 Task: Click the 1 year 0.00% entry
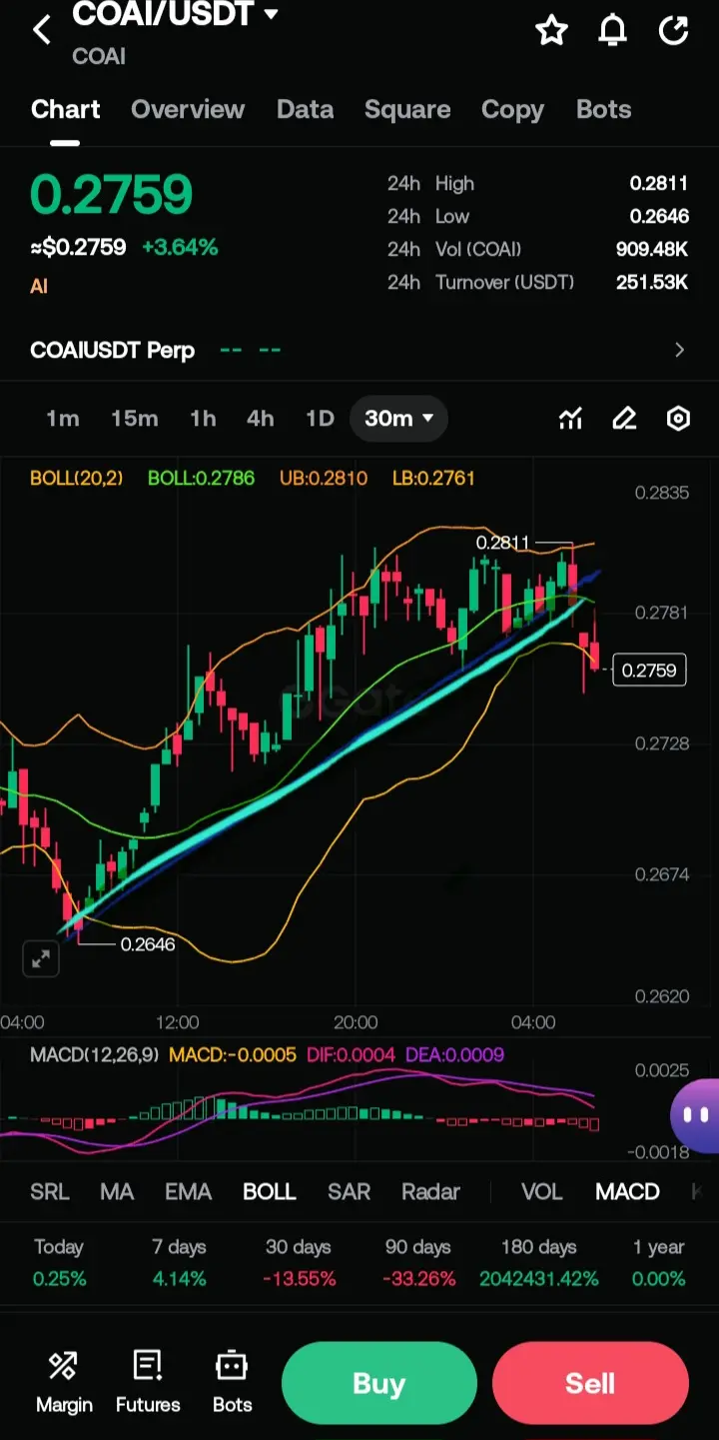[658, 1262]
